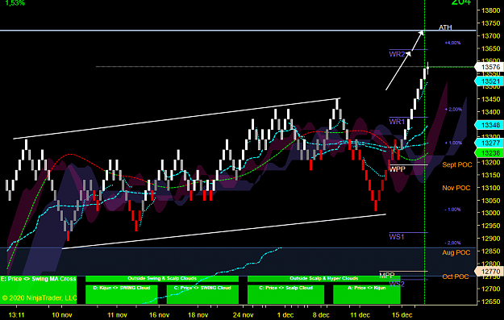
Task: Click the C: Price <> SWING Cloud box
Action: coord(202,294)
